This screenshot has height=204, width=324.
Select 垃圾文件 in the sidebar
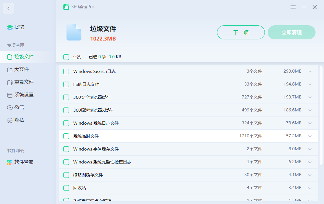24,57
